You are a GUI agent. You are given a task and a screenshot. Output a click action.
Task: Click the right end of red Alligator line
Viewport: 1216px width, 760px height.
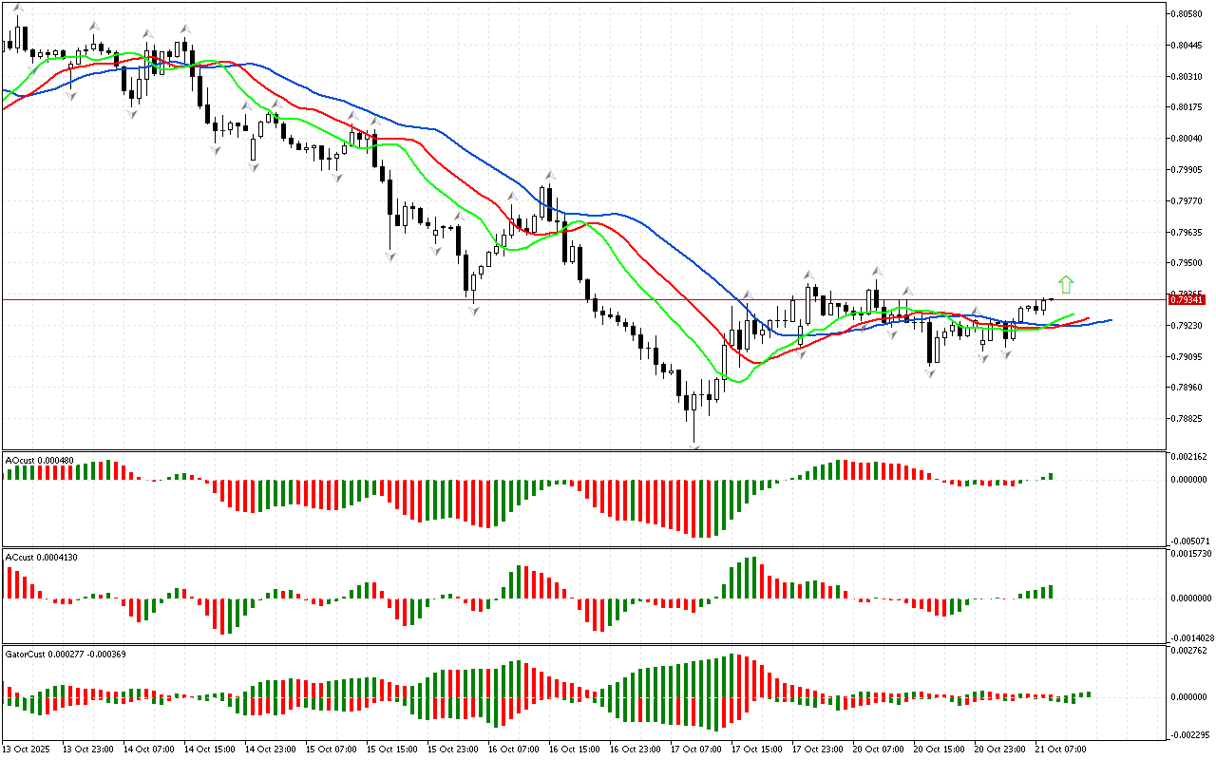click(x=1088, y=318)
